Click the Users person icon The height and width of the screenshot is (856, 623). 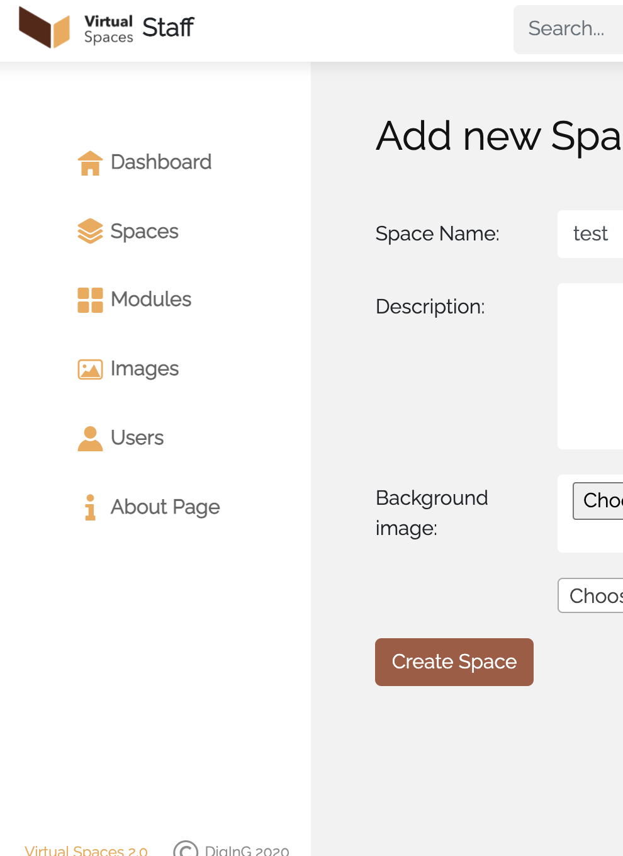tap(90, 439)
